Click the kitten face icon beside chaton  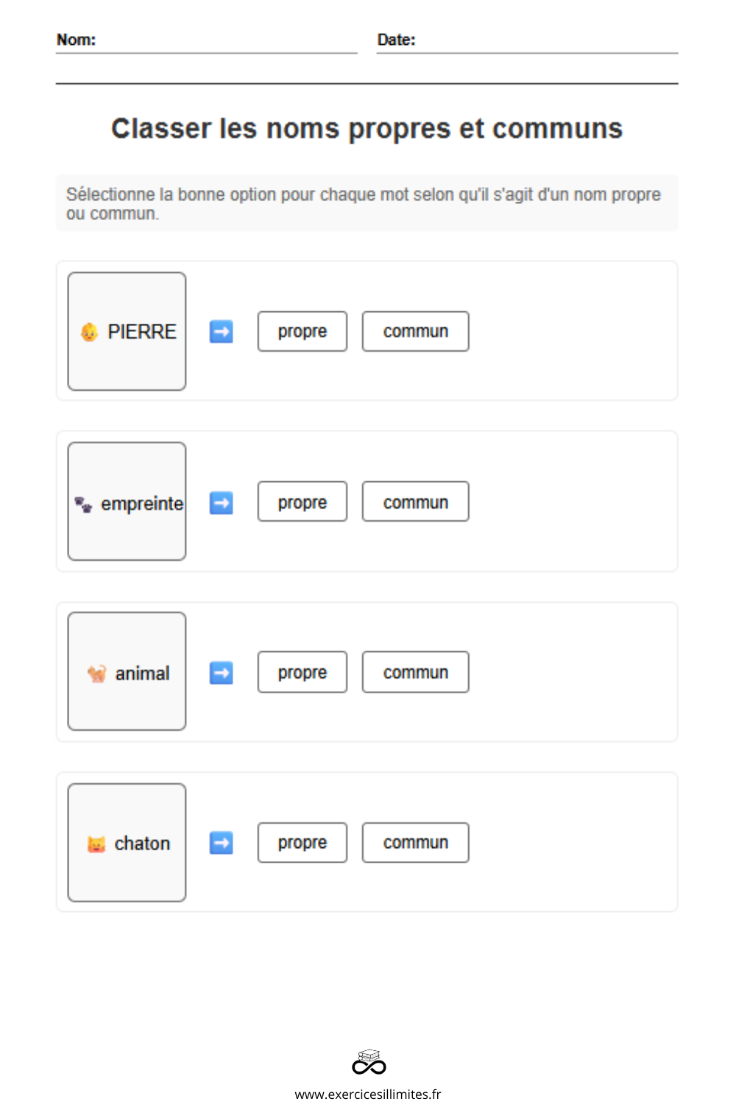[96, 843]
